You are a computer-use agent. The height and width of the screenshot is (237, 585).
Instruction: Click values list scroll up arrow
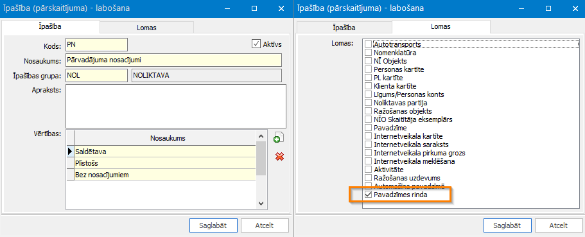(x=261, y=136)
